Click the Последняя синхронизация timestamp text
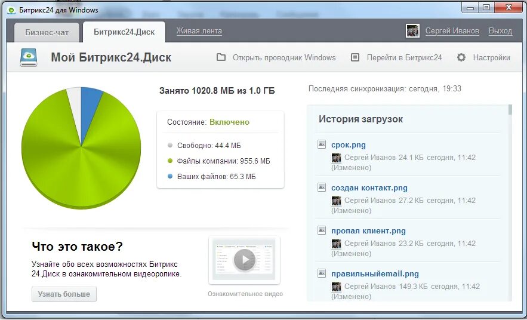 385,89
